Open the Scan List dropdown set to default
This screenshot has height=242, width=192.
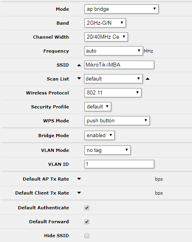113,79
